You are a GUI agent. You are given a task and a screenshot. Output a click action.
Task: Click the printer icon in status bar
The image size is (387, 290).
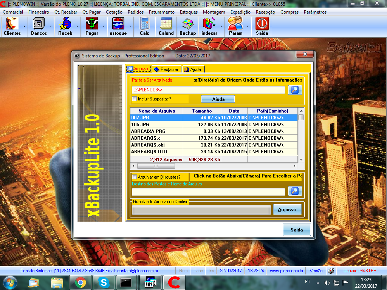[331, 271]
